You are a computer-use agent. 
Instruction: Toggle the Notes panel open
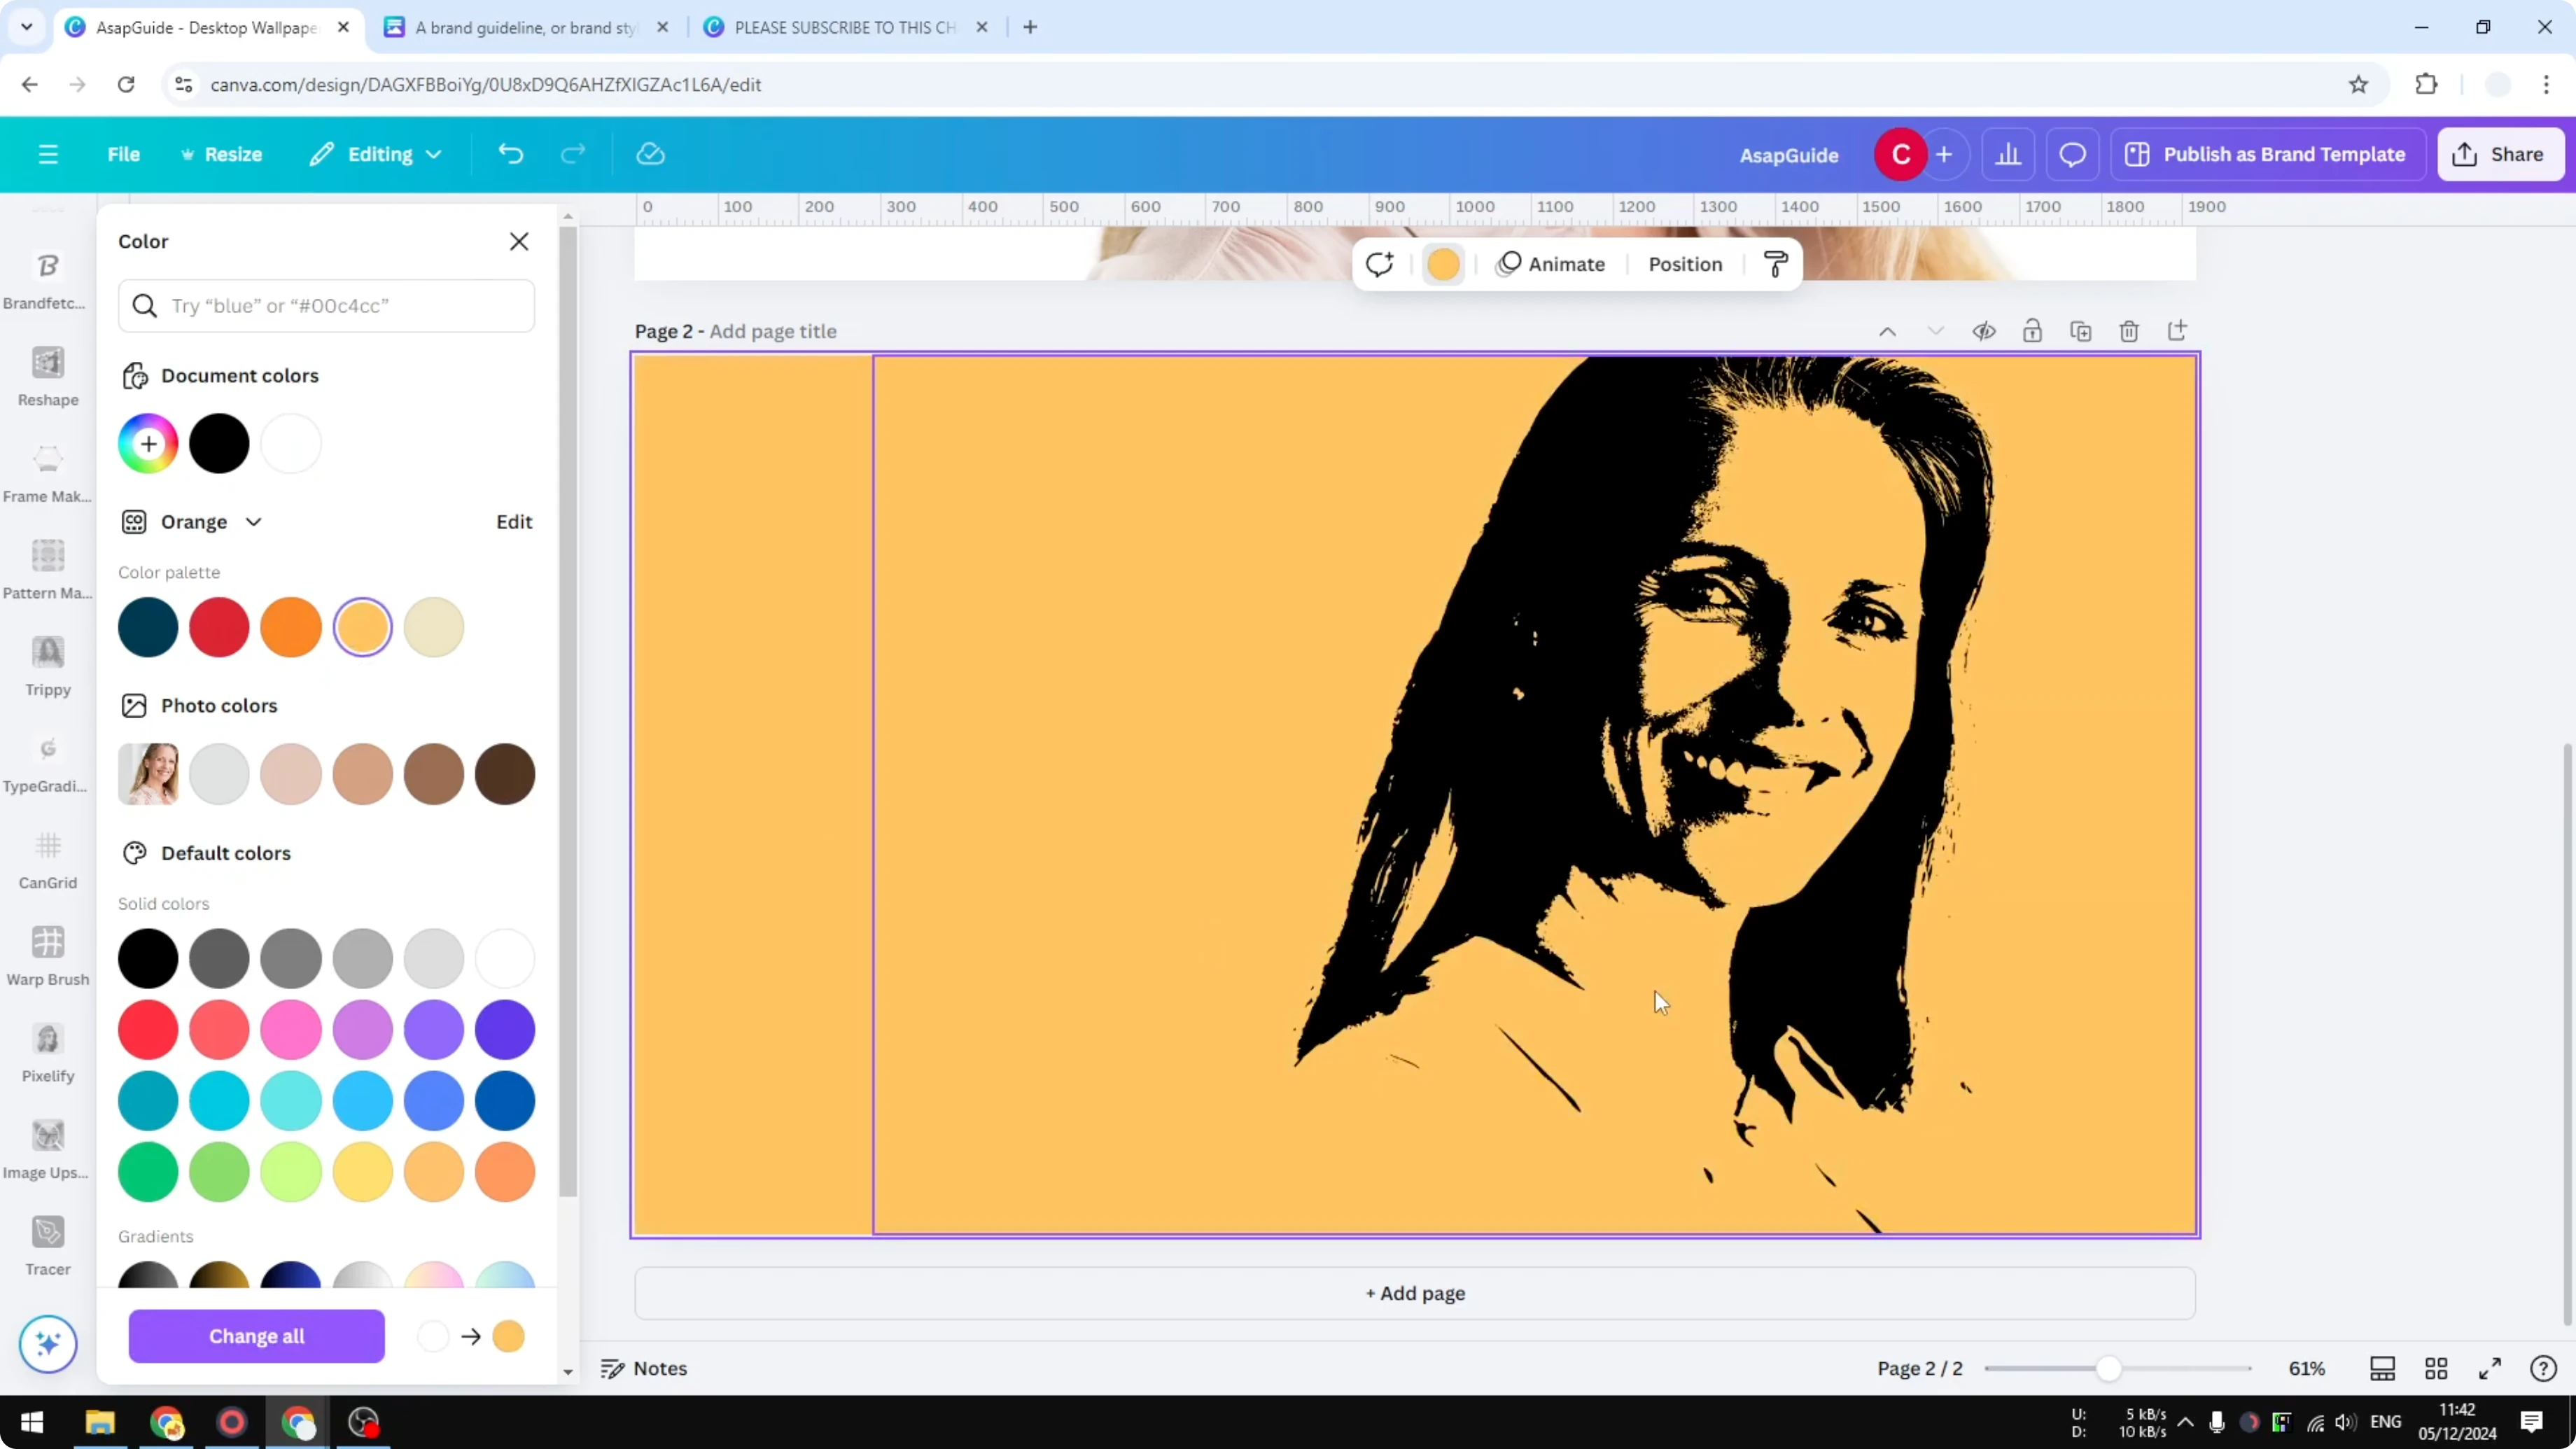pyautogui.click(x=643, y=1368)
